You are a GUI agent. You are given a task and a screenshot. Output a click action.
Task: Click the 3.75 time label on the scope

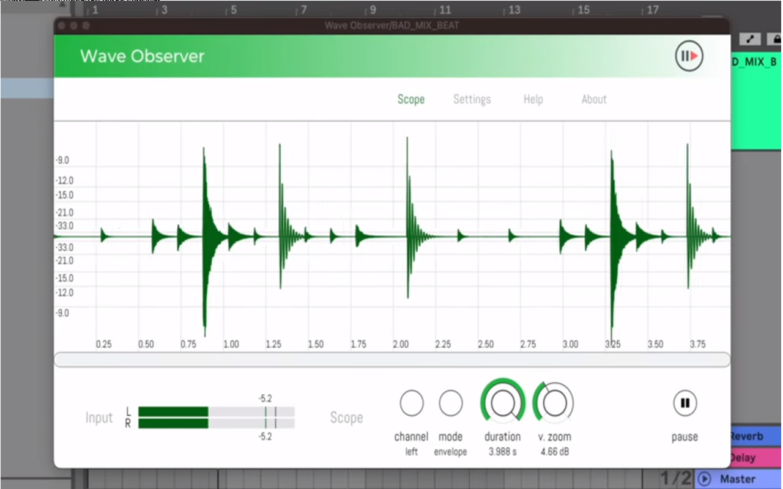pos(697,344)
